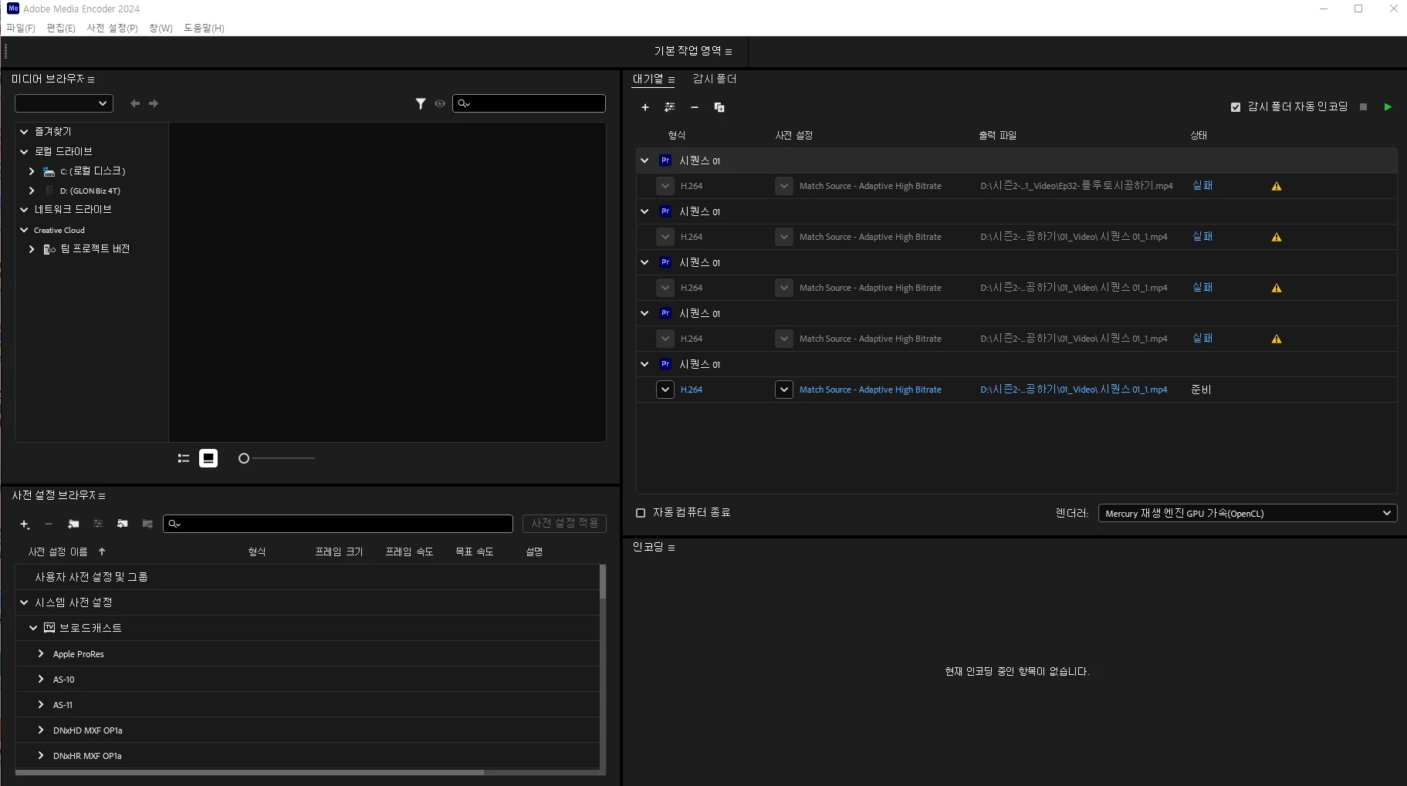The width and height of the screenshot is (1407, 786).
Task: Click the preset list horizontal scrollbar
Action: [x=249, y=772]
